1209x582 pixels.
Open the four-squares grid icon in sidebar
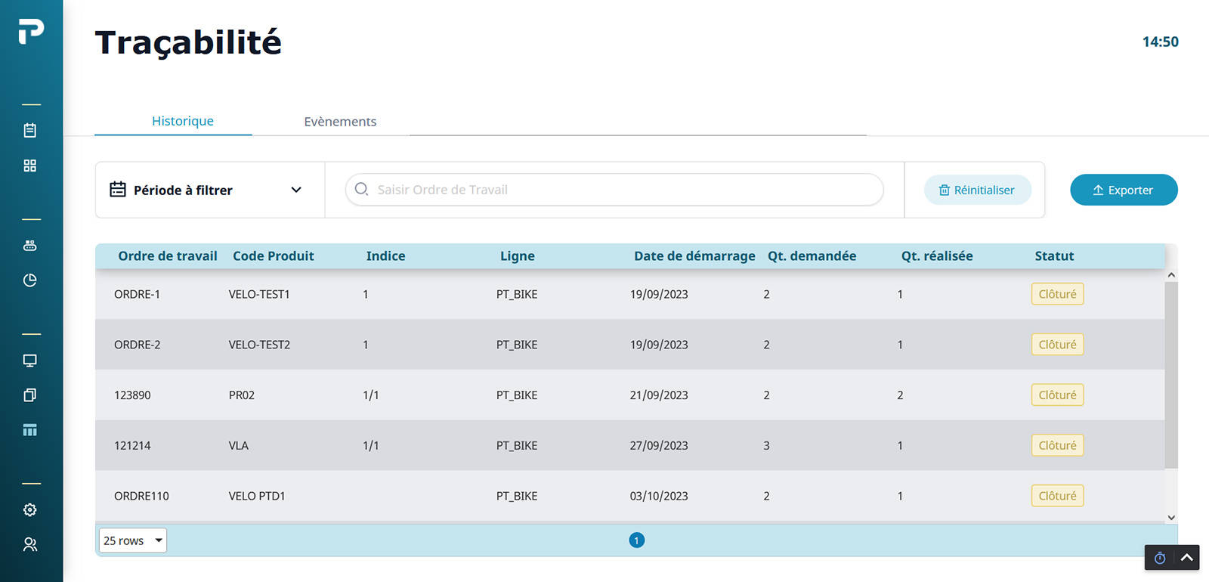coord(30,166)
